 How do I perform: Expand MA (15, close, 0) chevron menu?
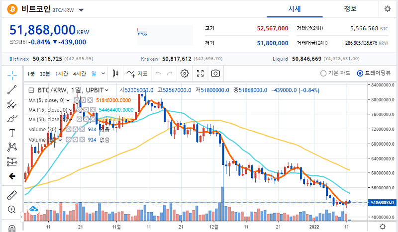coord(71,110)
